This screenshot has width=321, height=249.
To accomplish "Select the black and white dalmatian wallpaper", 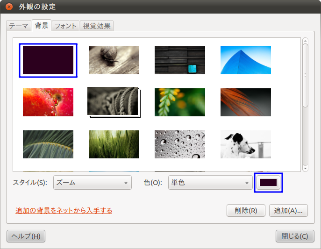I will 246,144.
